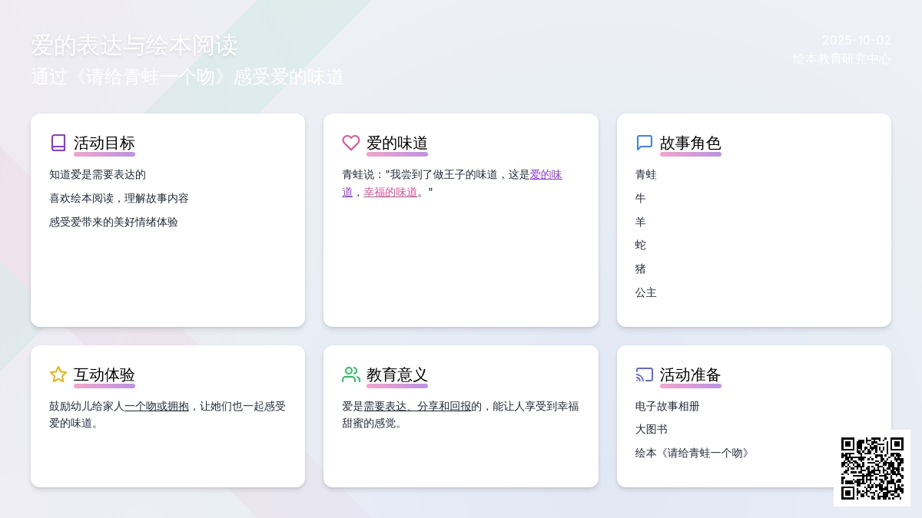Click the 绘本教育研究中心 organization label
Image resolution: width=922 pixels, height=518 pixels.
click(x=842, y=59)
